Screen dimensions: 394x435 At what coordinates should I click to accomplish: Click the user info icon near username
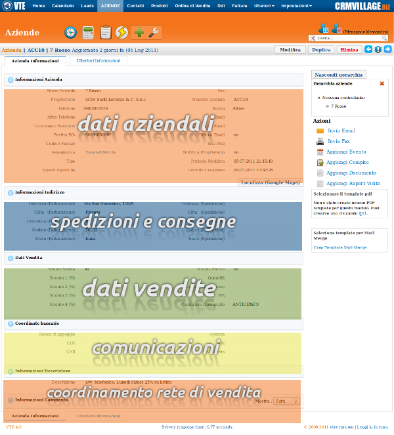(x=324, y=28)
